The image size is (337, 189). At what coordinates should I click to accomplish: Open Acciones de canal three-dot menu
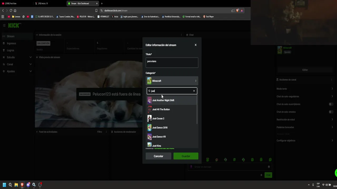coord(331,80)
